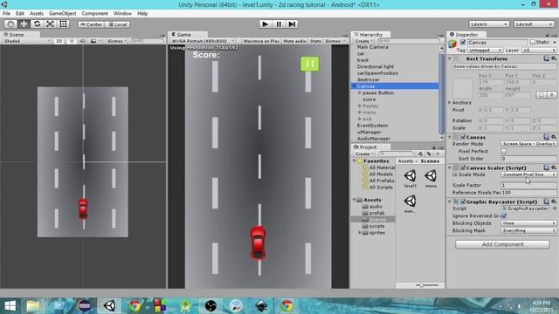The image size is (559, 314).
Task: Expand the Replay hierarchy item
Action: point(360,106)
